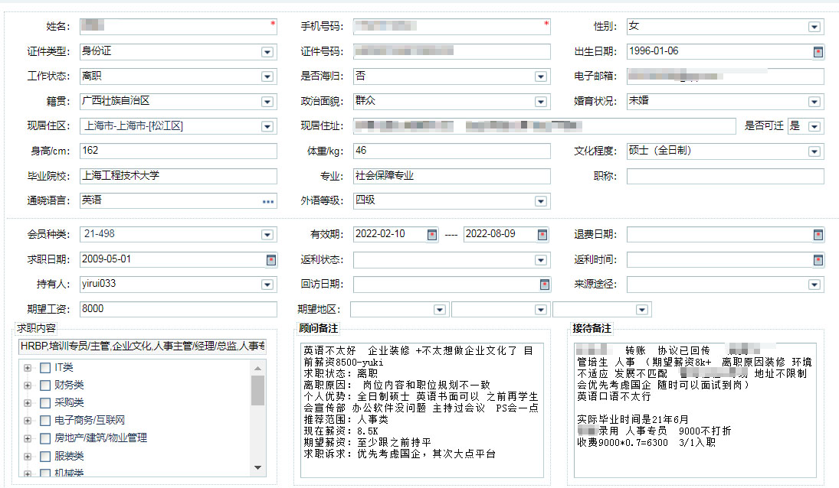Click the 求职内容 summary text field

(143, 346)
